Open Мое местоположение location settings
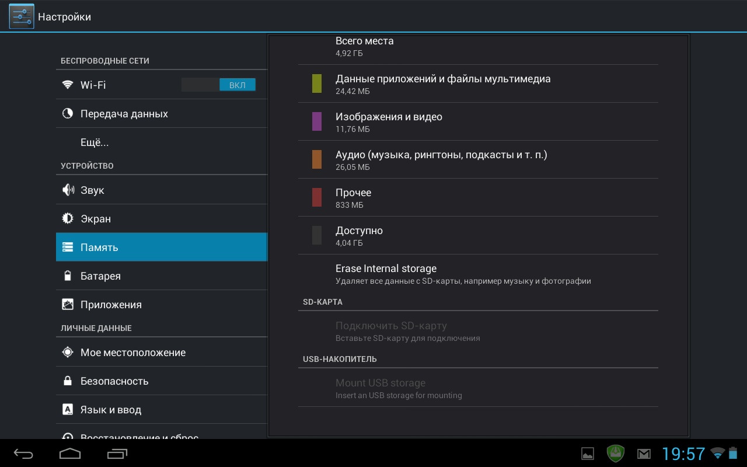The width and height of the screenshot is (747, 467). click(x=133, y=353)
